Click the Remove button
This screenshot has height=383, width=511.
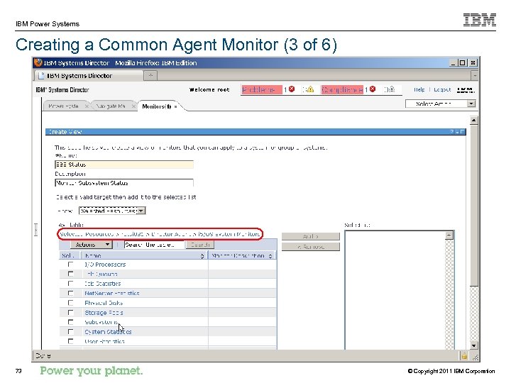pyautogui.click(x=311, y=247)
